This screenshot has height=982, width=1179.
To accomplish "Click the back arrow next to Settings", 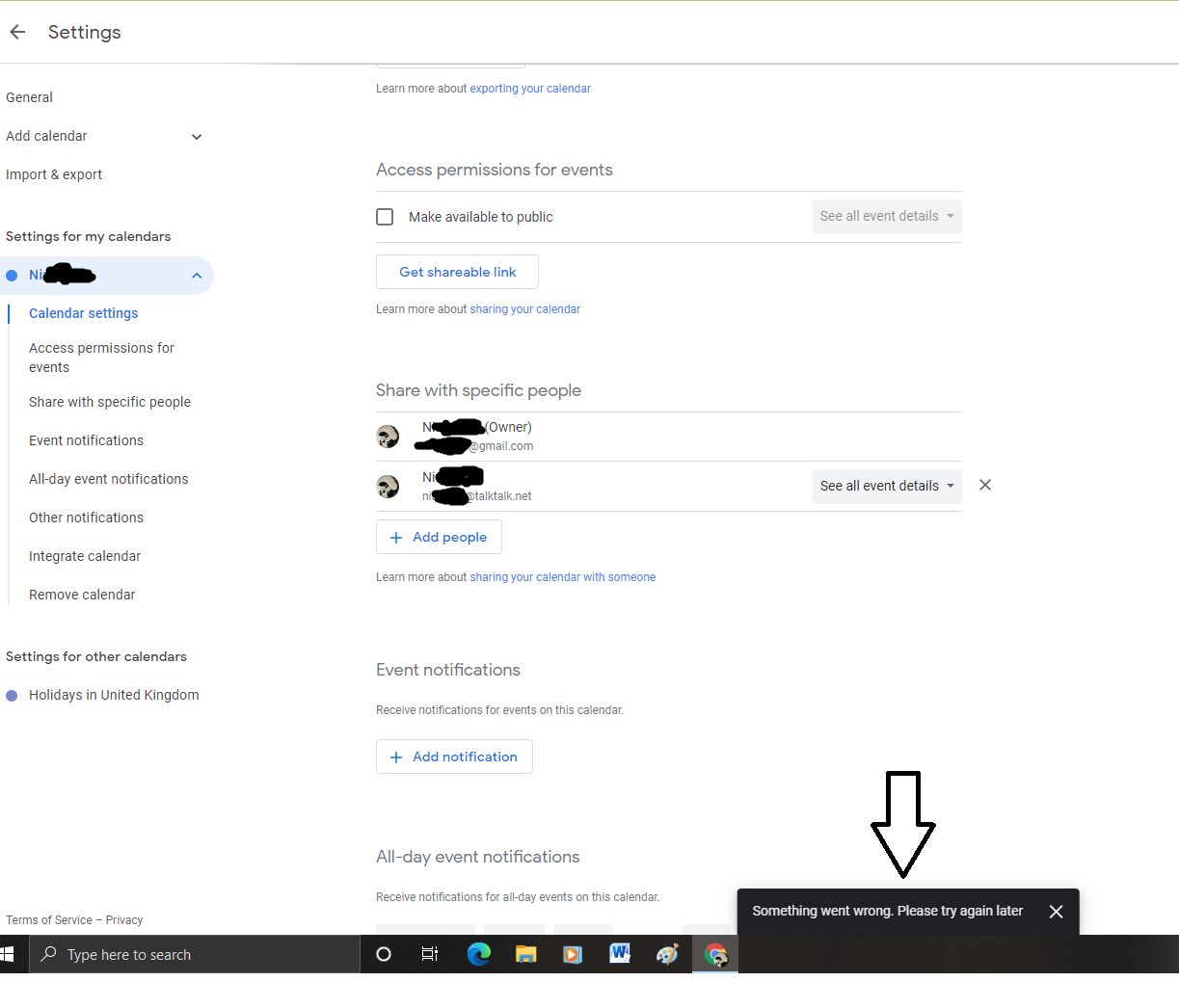I will point(17,32).
